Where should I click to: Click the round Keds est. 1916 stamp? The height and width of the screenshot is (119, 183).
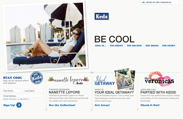pos(37,78)
